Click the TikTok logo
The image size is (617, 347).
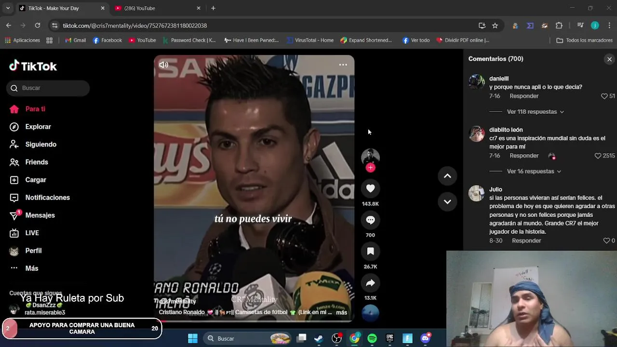[33, 66]
